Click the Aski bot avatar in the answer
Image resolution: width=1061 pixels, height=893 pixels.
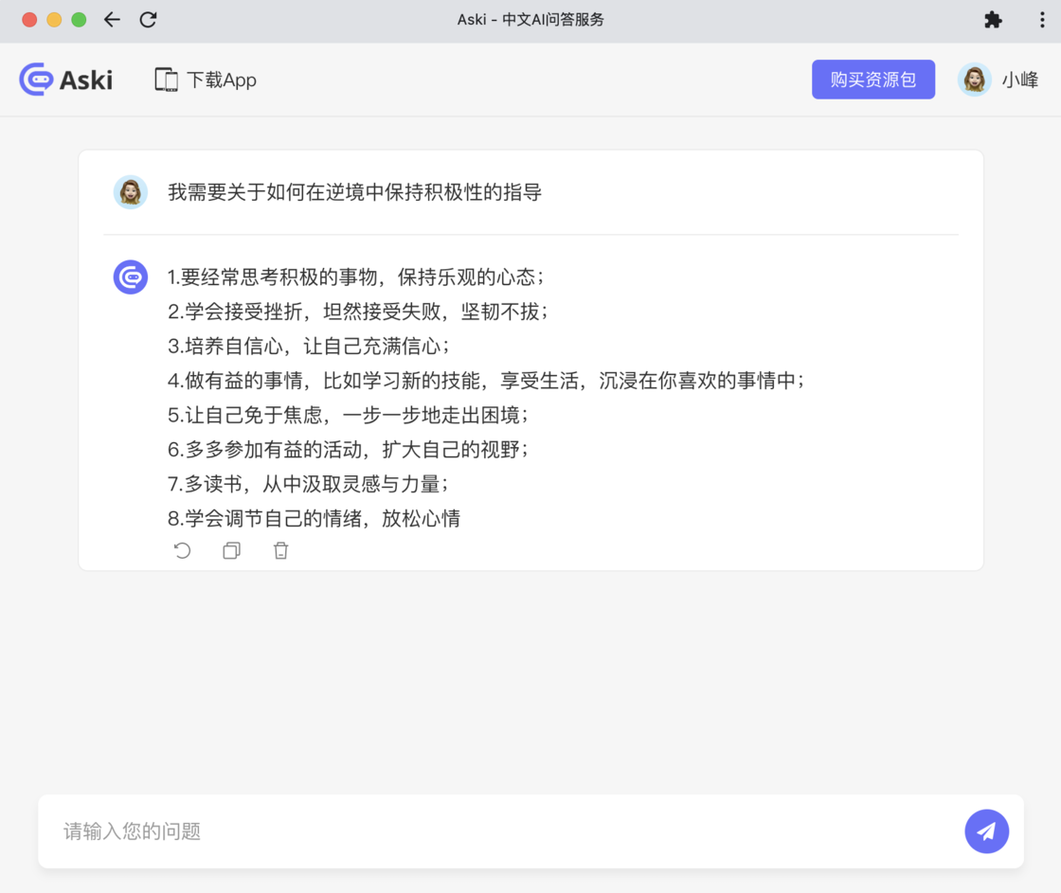131,277
